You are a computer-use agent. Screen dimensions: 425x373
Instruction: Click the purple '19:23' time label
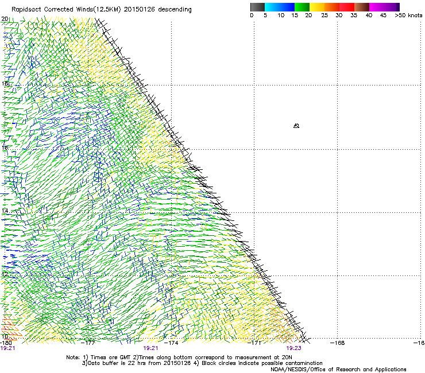point(293,348)
